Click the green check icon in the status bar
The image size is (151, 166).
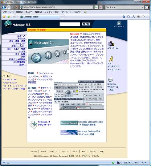click(x=113, y=163)
